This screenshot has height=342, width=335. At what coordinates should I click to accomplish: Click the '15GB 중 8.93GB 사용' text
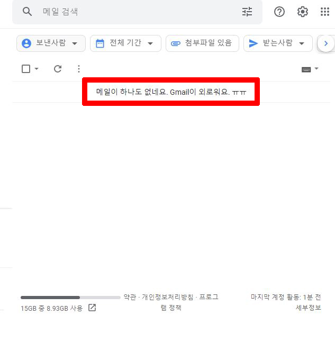(51, 308)
